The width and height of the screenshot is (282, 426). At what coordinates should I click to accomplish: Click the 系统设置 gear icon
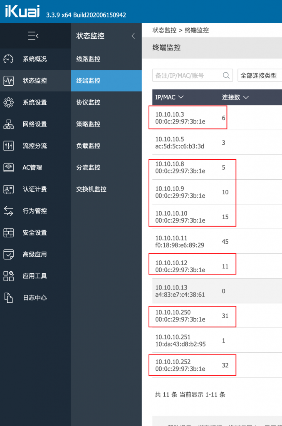click(8, 102)
